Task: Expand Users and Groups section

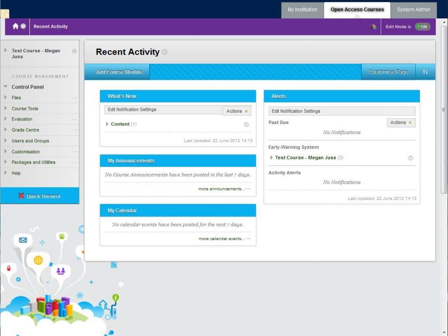Action: pyautogui.click(x=5, y=141)
